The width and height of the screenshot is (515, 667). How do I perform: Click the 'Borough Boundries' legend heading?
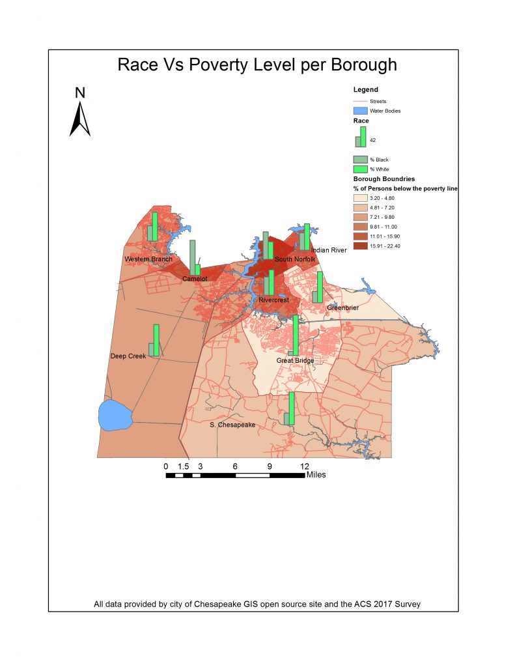[384, 179]
